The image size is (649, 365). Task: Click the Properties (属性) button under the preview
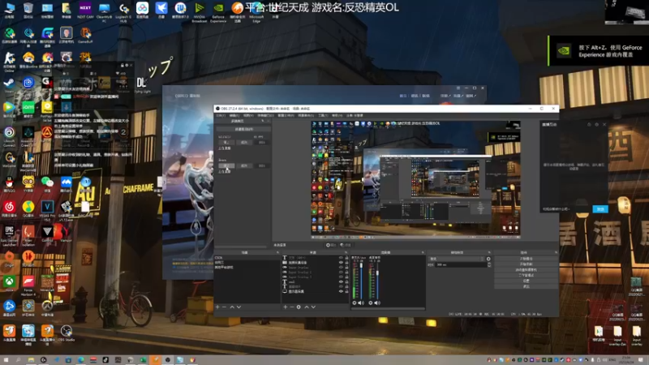(331, 245)
